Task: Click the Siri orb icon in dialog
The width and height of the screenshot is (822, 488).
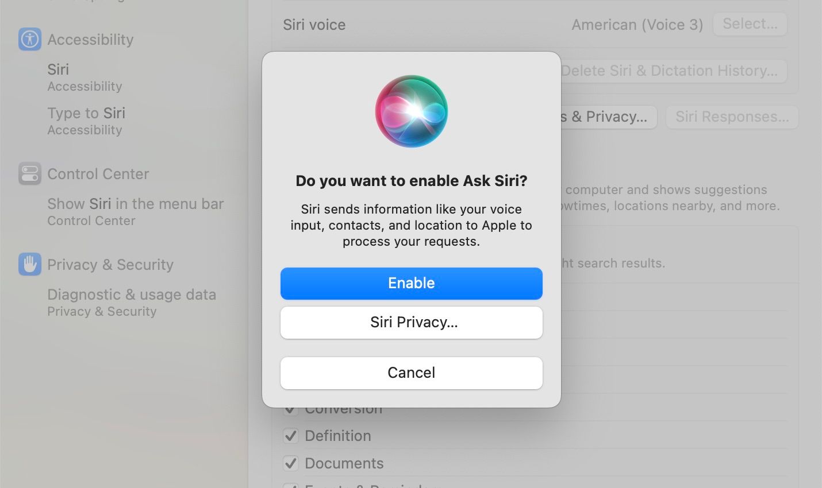Action: (412, 111)
